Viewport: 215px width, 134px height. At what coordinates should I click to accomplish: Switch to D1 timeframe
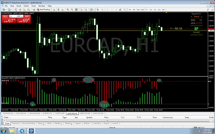(155, 10)
